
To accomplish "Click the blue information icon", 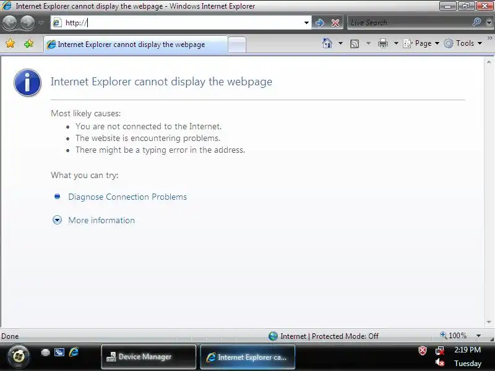I will (27, 82).
